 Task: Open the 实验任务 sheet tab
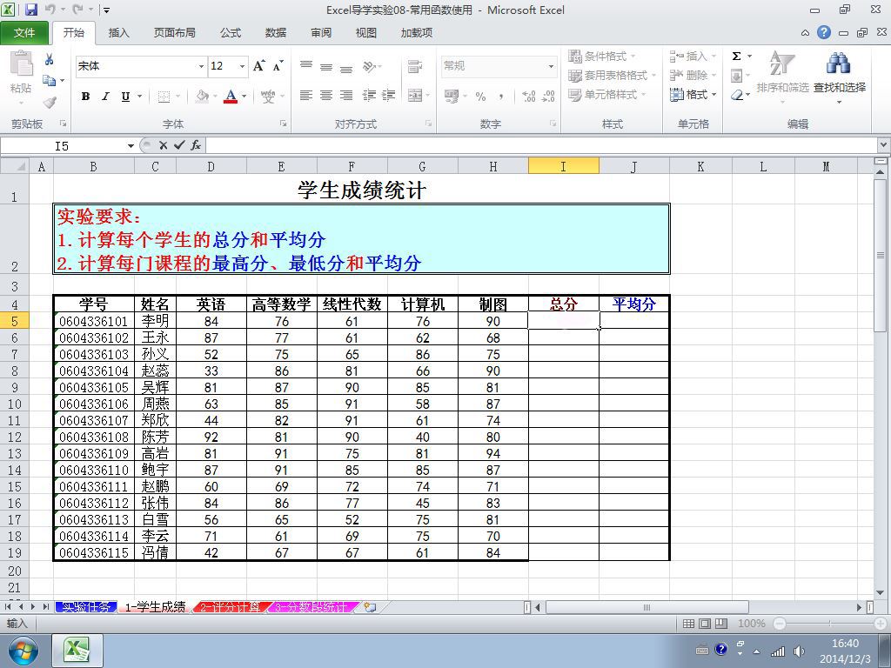86,606
